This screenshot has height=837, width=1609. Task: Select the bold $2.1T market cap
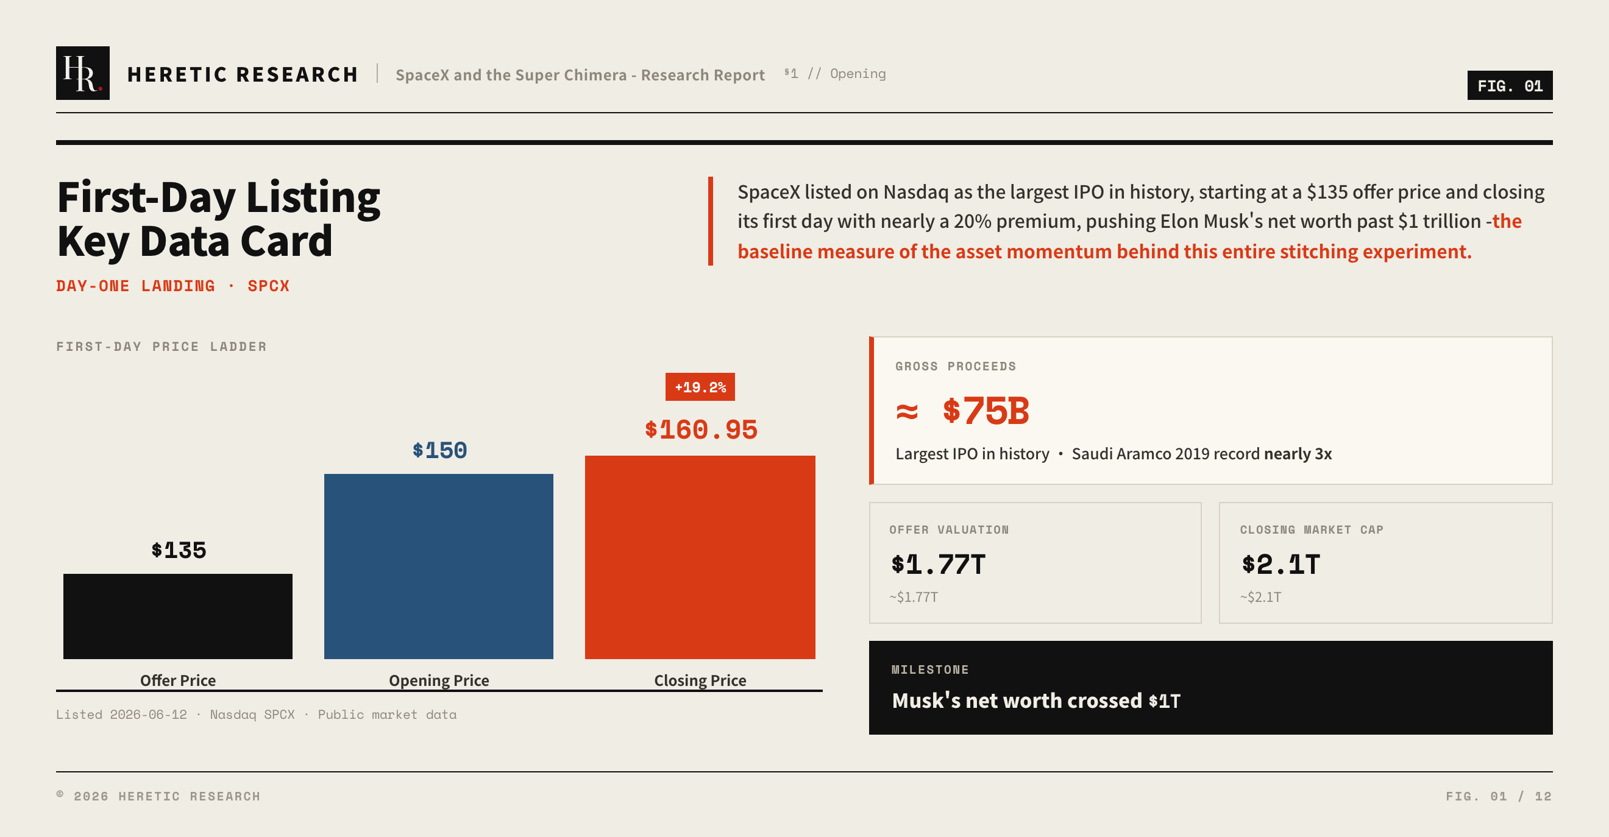[1280, 564]
